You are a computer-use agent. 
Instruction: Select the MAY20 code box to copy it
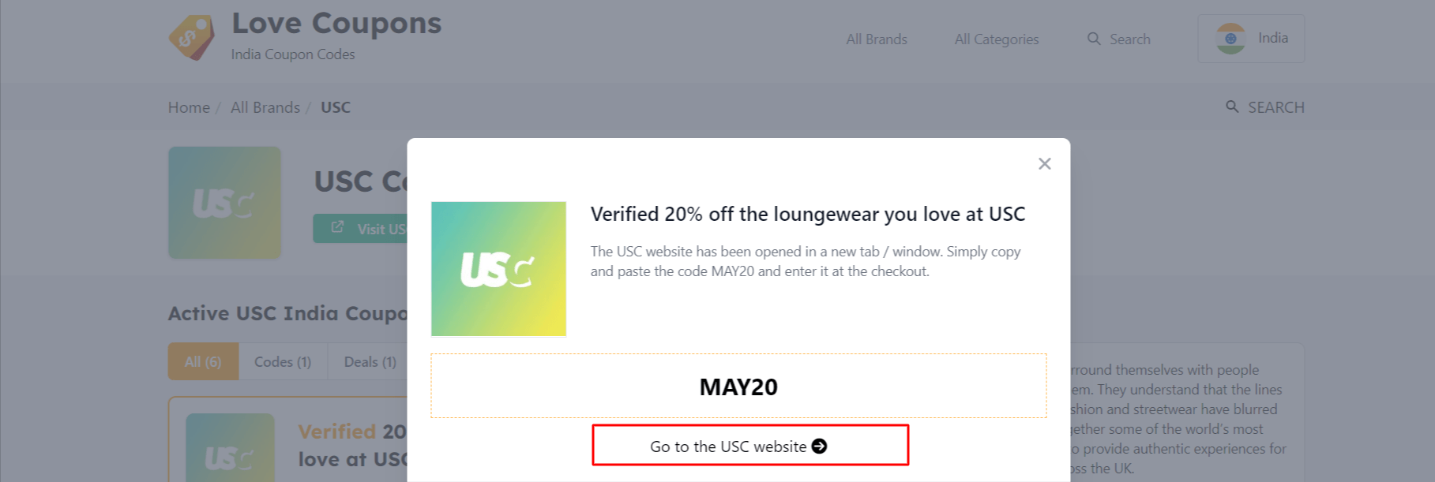738,386
